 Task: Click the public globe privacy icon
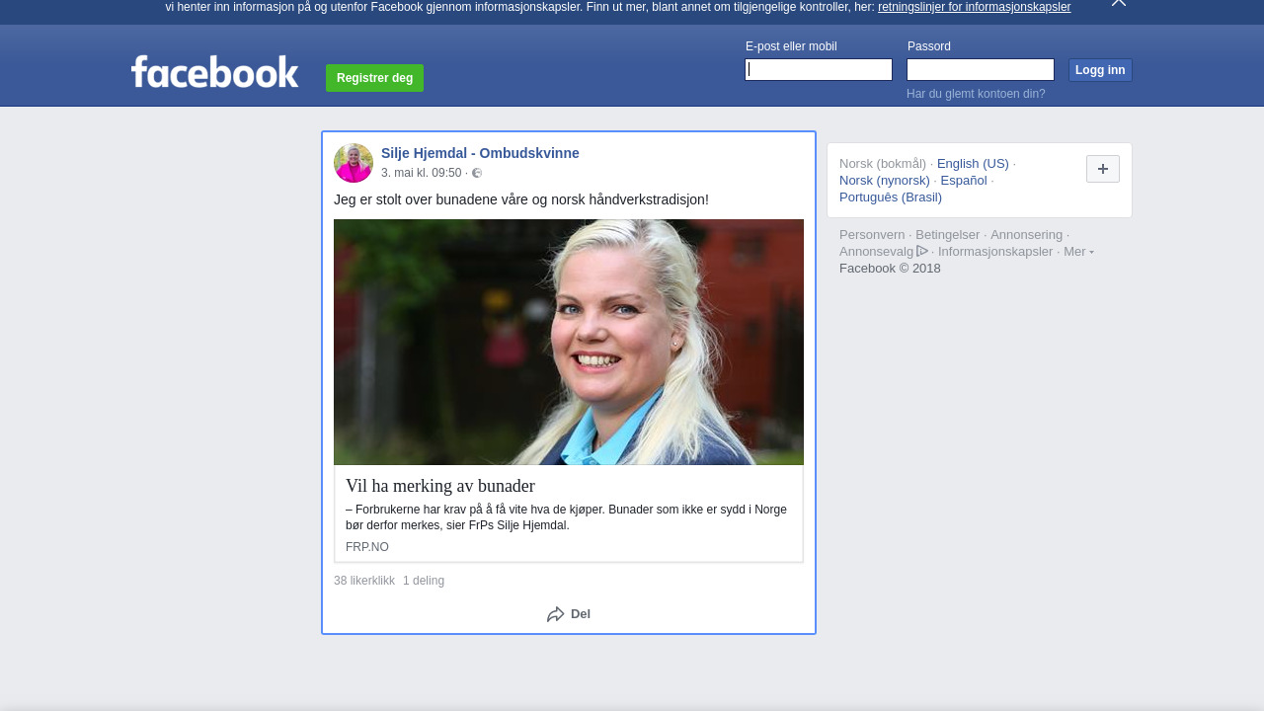[477, 173]
